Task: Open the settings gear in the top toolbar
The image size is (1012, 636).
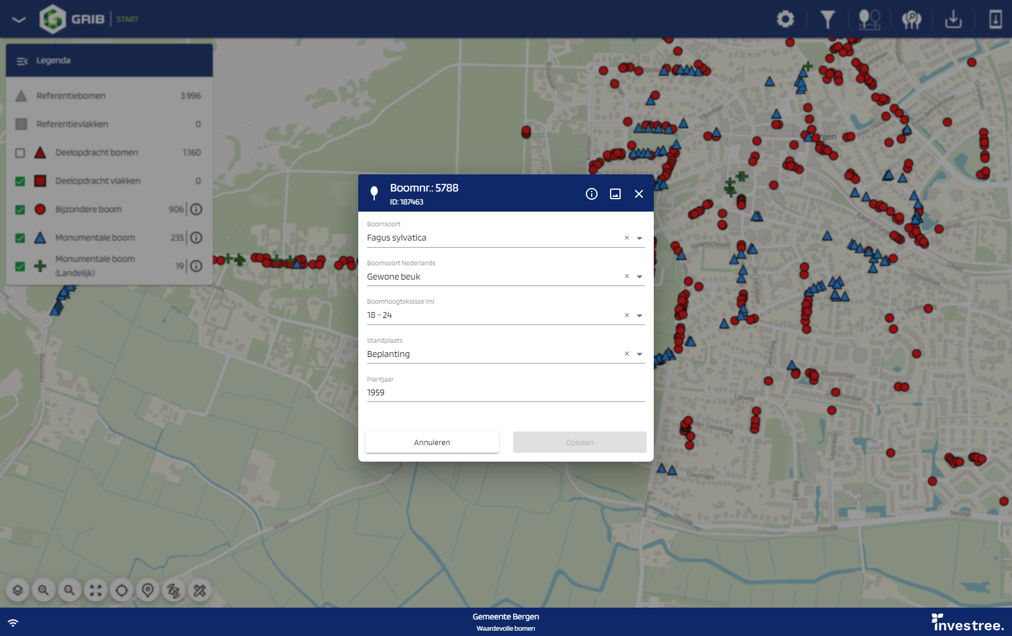Action: coord(786,19)
